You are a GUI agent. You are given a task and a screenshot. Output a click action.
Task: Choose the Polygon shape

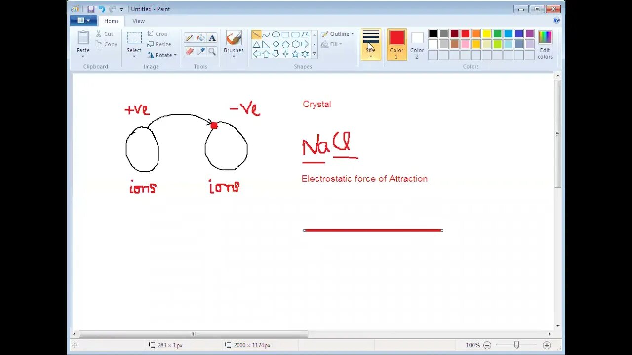click(x=305, y=35)
